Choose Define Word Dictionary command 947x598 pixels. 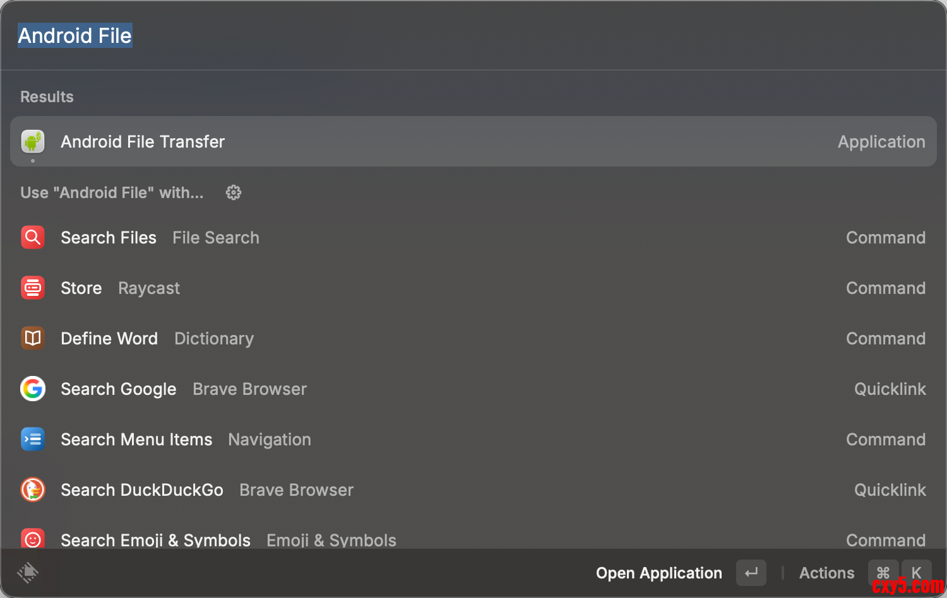pos(473,339)
